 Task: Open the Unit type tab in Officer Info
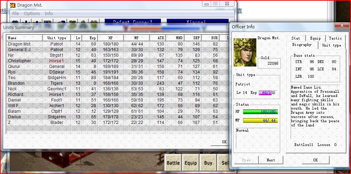[331, 45]
